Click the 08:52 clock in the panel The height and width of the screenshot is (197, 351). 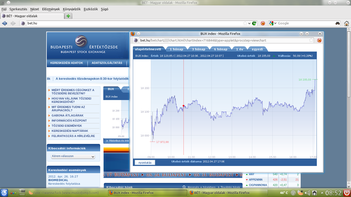[334, 193]
